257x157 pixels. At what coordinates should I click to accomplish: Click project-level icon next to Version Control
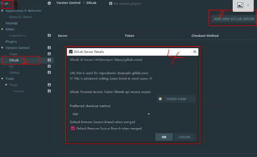(49, 48)
